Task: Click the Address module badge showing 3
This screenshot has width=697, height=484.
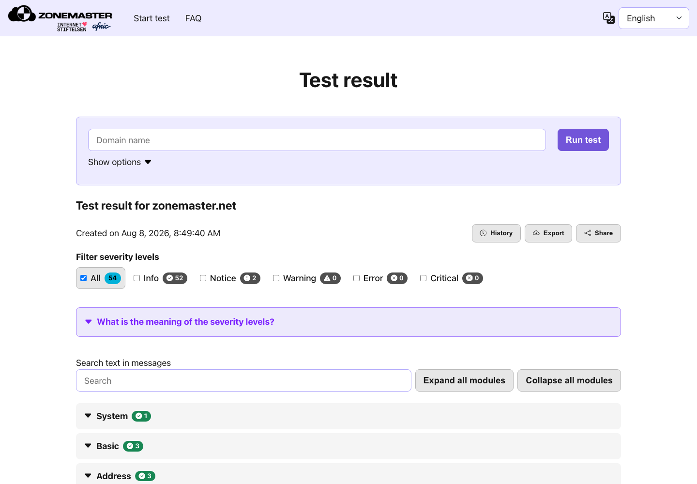Action: pyautogui.click(x=145, y=476)
